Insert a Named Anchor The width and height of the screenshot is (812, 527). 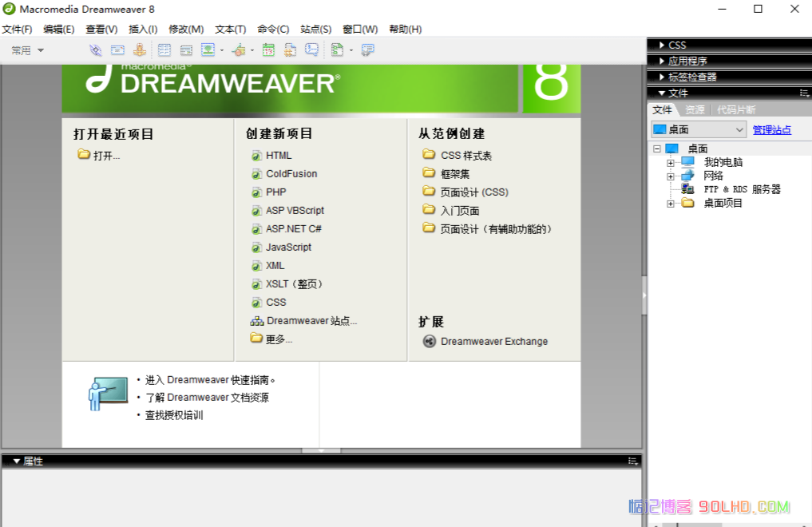tap(139, 50)
